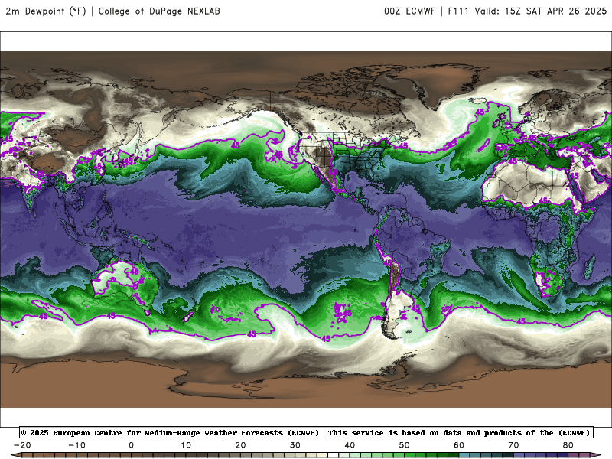
Task: Click the 70 color scale label
Action: tap(513, 445)
